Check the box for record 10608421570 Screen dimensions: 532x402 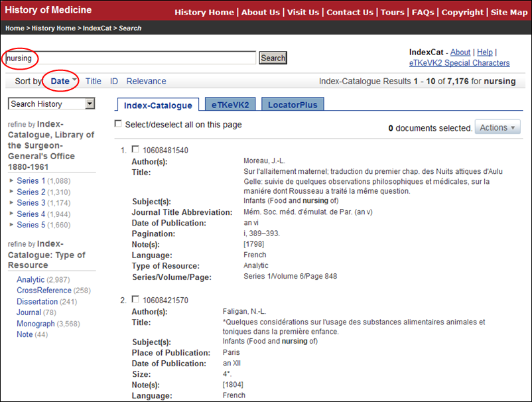[135, 299]
